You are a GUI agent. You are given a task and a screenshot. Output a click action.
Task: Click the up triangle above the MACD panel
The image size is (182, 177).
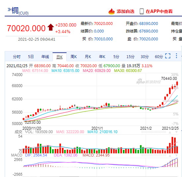point(170,155)
